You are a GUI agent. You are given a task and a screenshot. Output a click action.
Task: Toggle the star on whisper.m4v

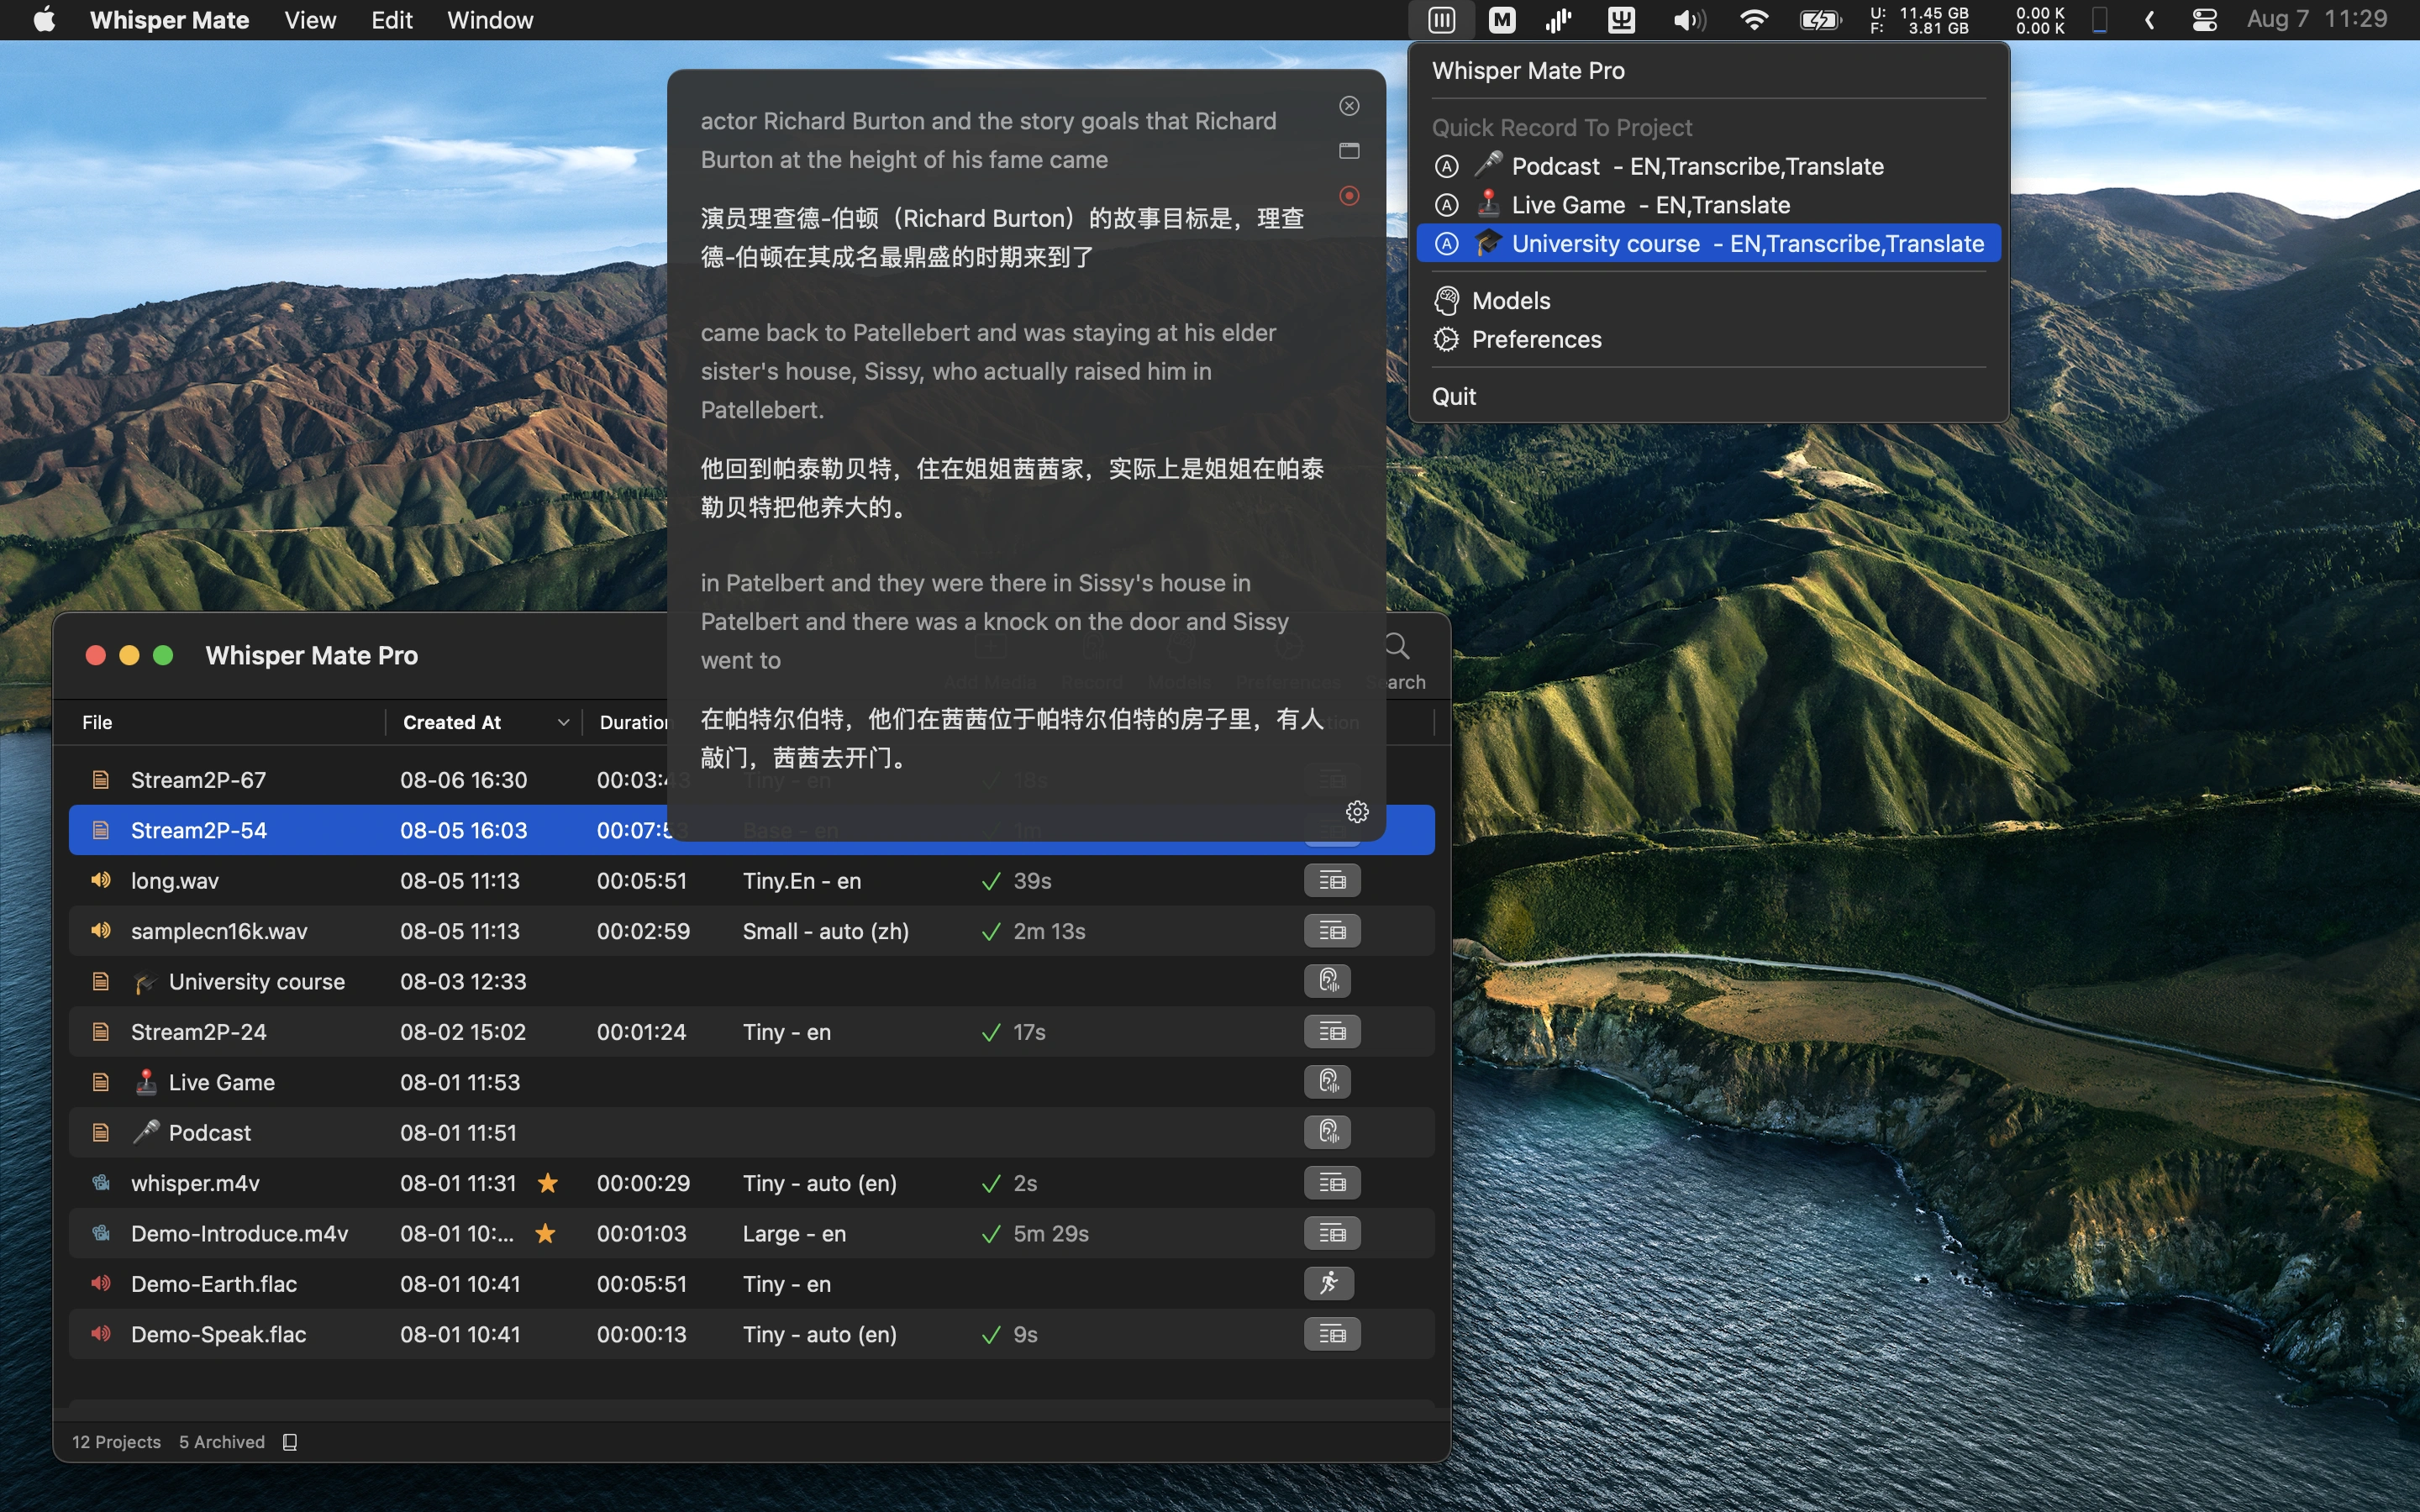pyautogui.click(x=549, y=1182)
